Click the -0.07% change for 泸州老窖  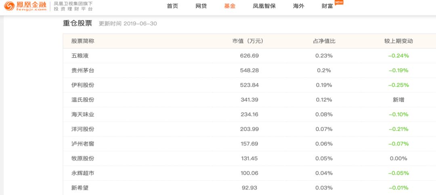pyautogui.click(x=398, y=144)
